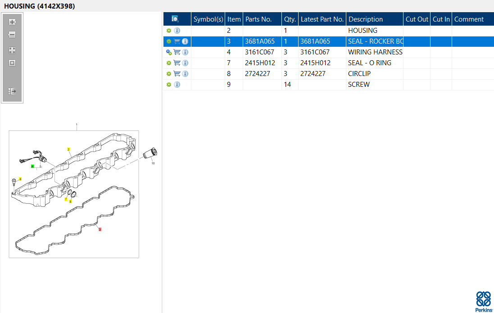
Task: Click the cart icon for CIRCLIP
Action: tap(177, 74)
